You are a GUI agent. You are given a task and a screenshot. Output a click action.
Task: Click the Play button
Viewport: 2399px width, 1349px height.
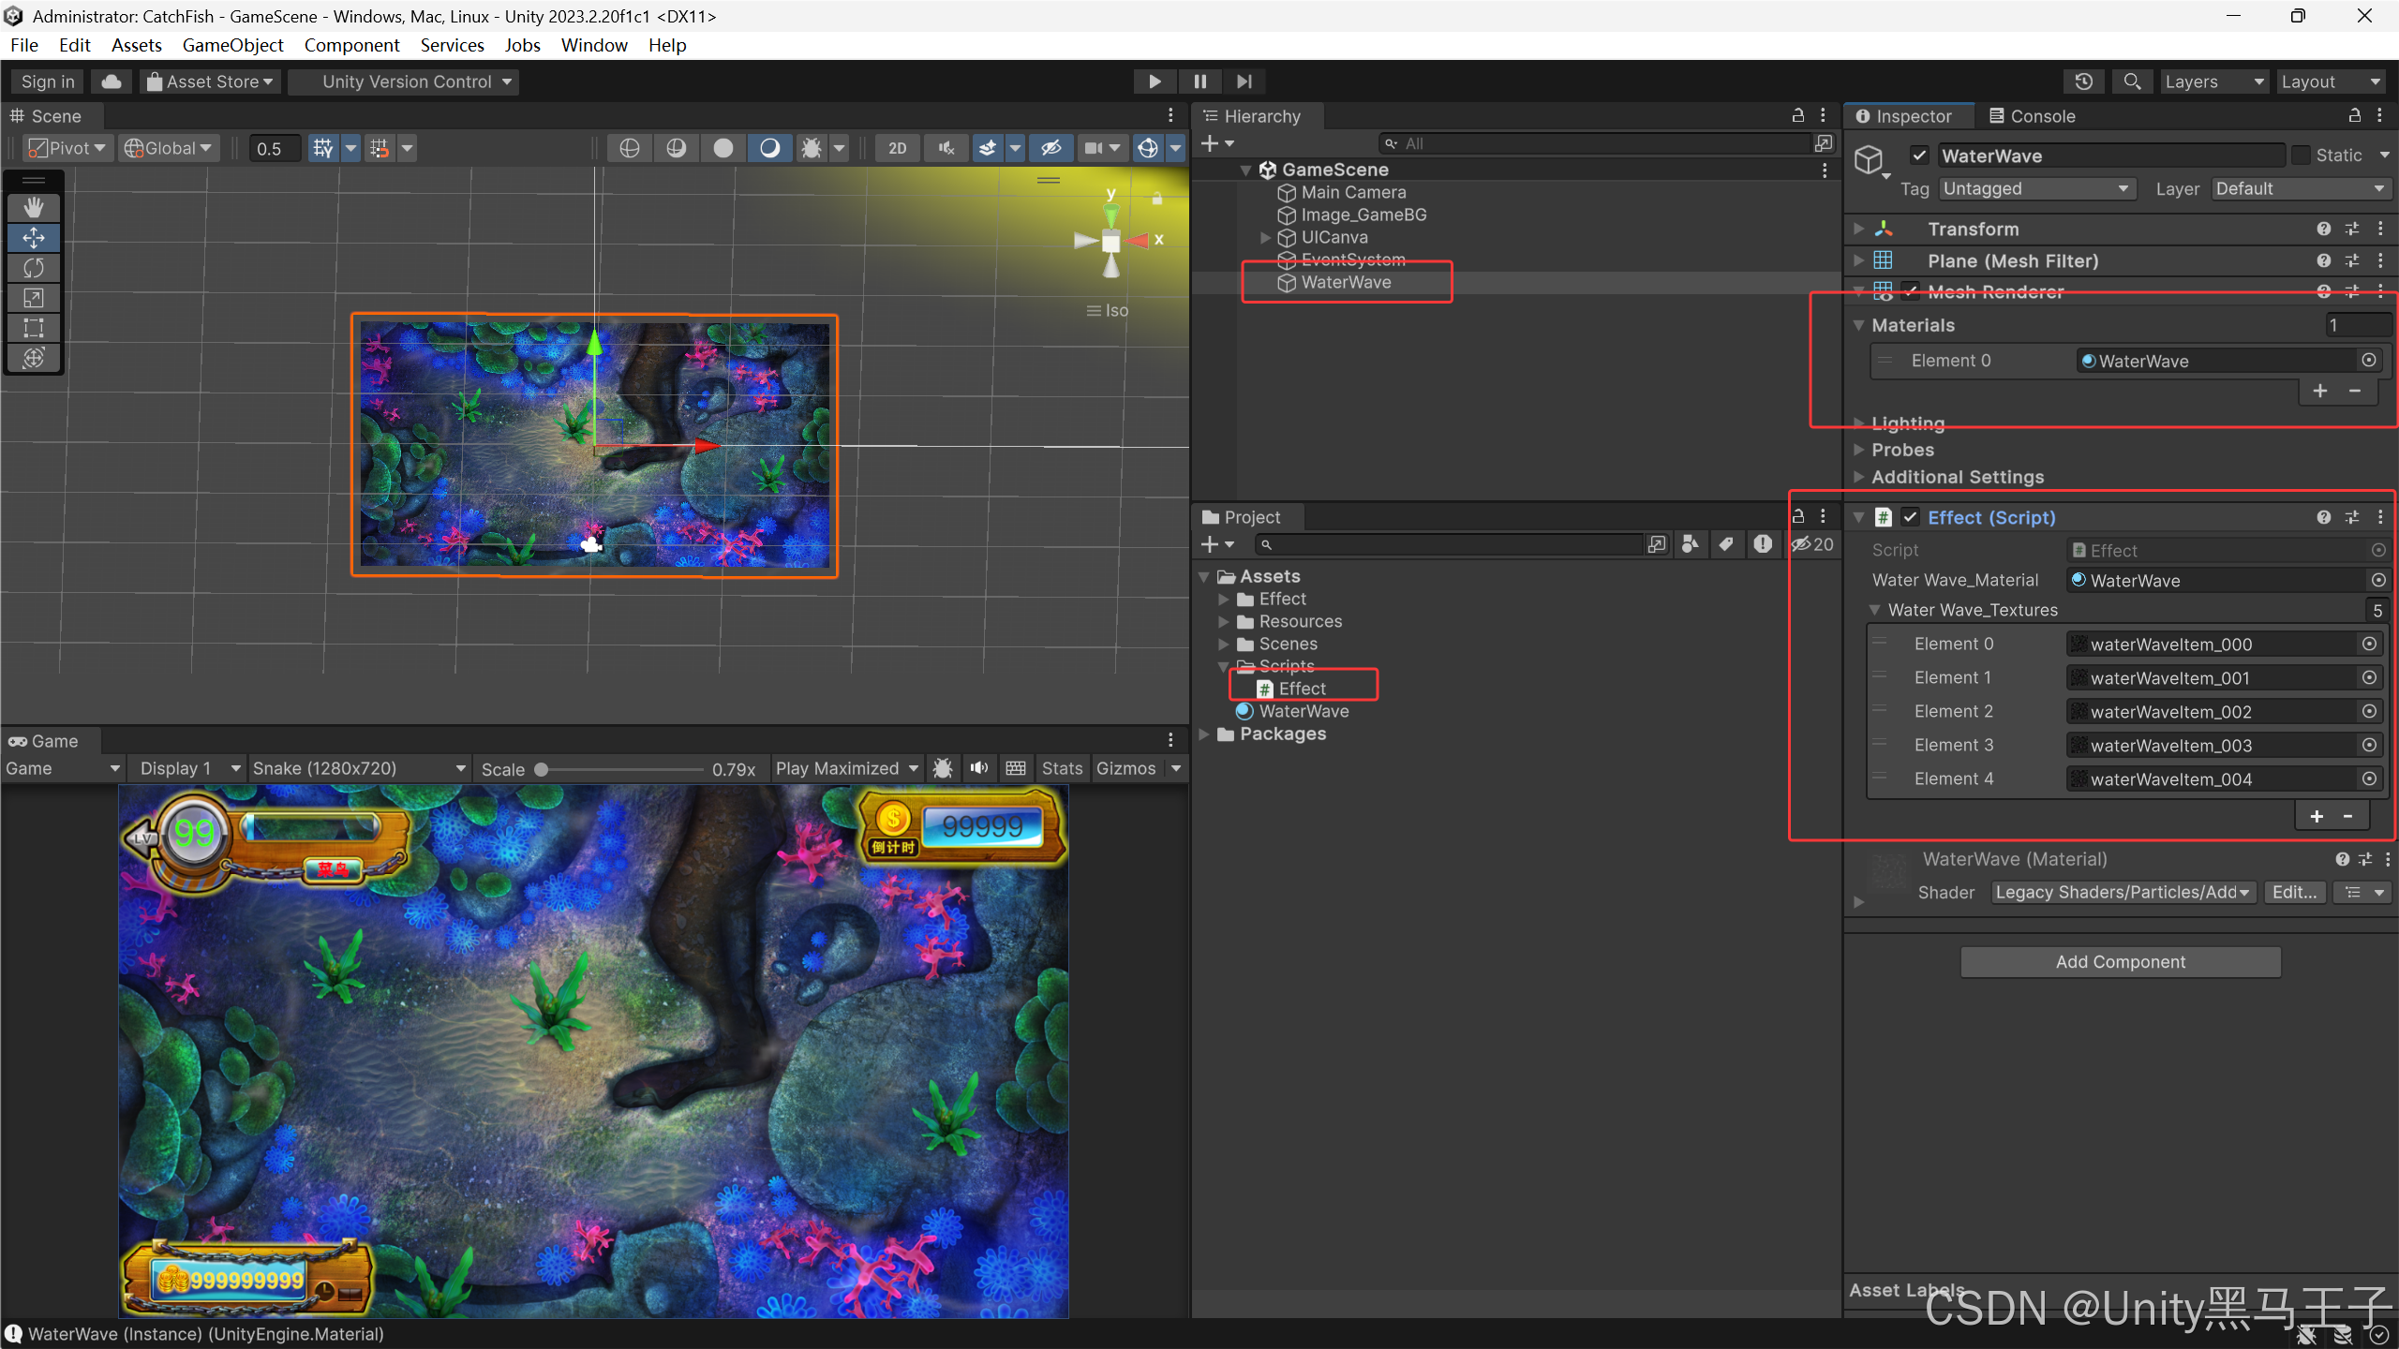[1155, 82]
